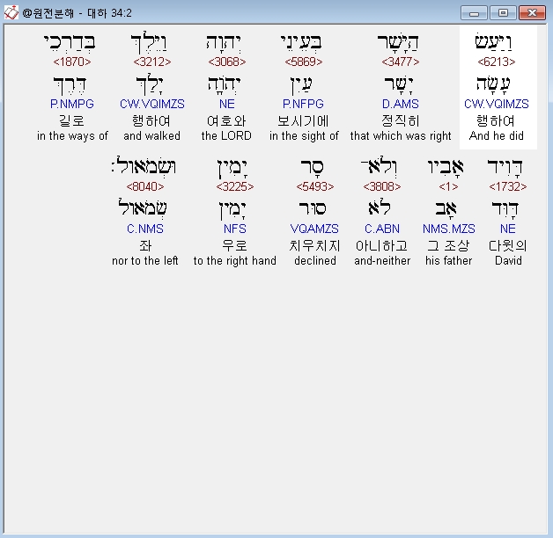This screenshot has width=553, height=538.
Task: Click the gloss 'to the right hand'
Action: [x=235, y=260]
